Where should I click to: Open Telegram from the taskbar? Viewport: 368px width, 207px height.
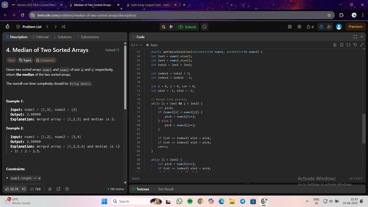click(x=242, y=201)
